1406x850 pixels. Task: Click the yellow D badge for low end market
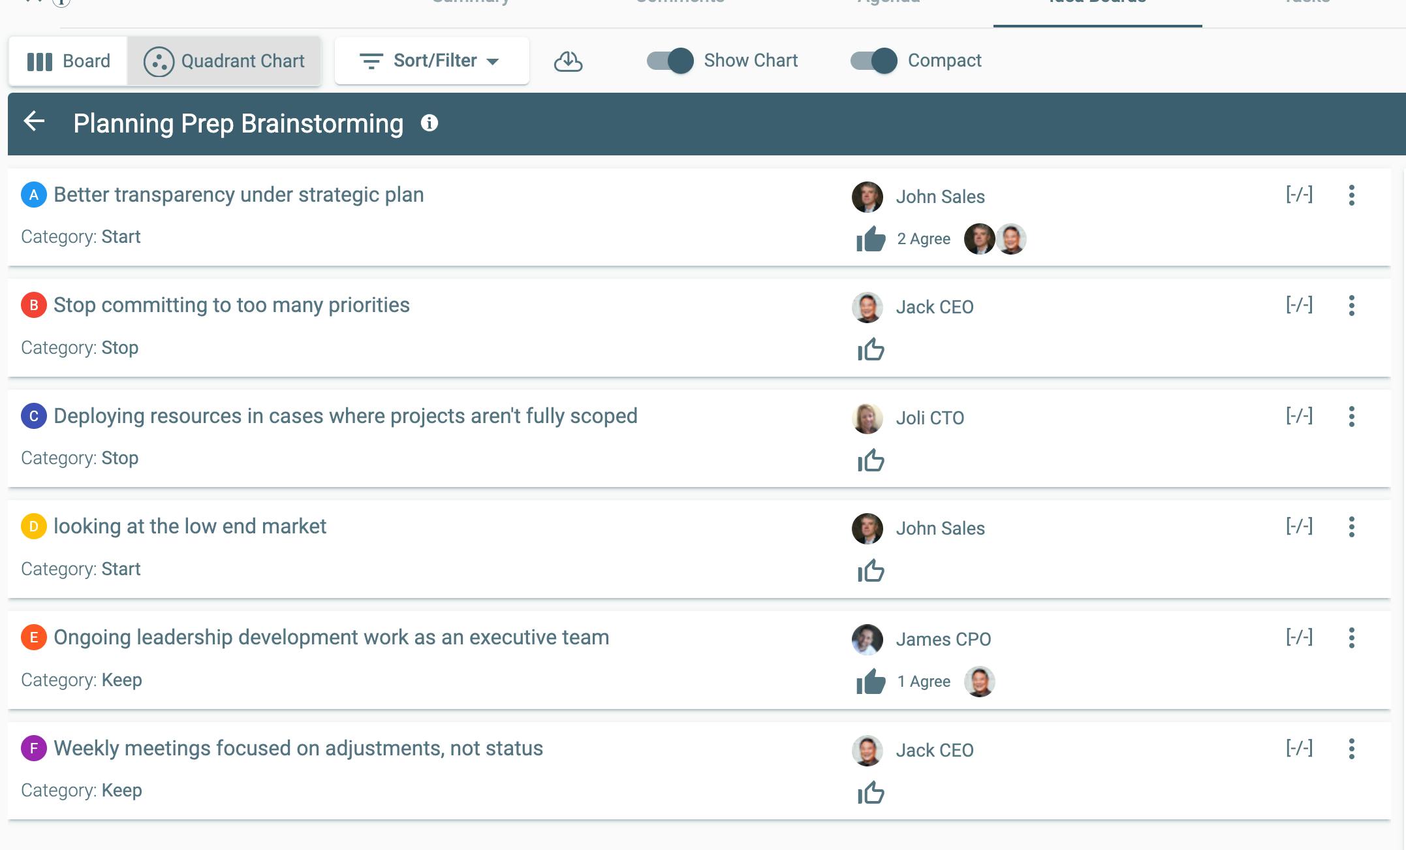[33, 526]
